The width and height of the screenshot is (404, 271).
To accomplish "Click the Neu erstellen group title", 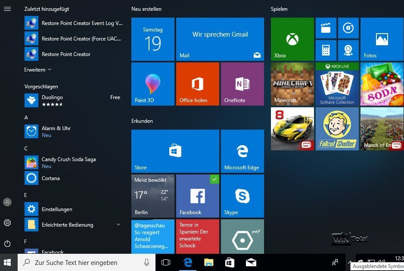I will pyautogui.click(x=146, y=9).
